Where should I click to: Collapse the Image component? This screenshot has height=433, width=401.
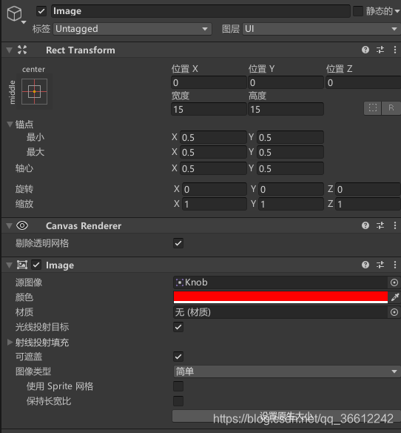point(10,265)
